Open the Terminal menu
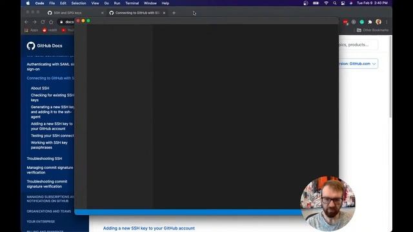413x232 pixels. tap(132, 3)
